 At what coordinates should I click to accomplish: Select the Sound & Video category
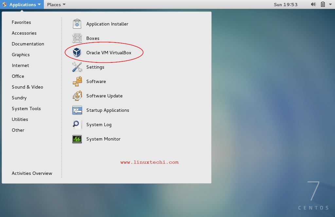tap(27, 87)
